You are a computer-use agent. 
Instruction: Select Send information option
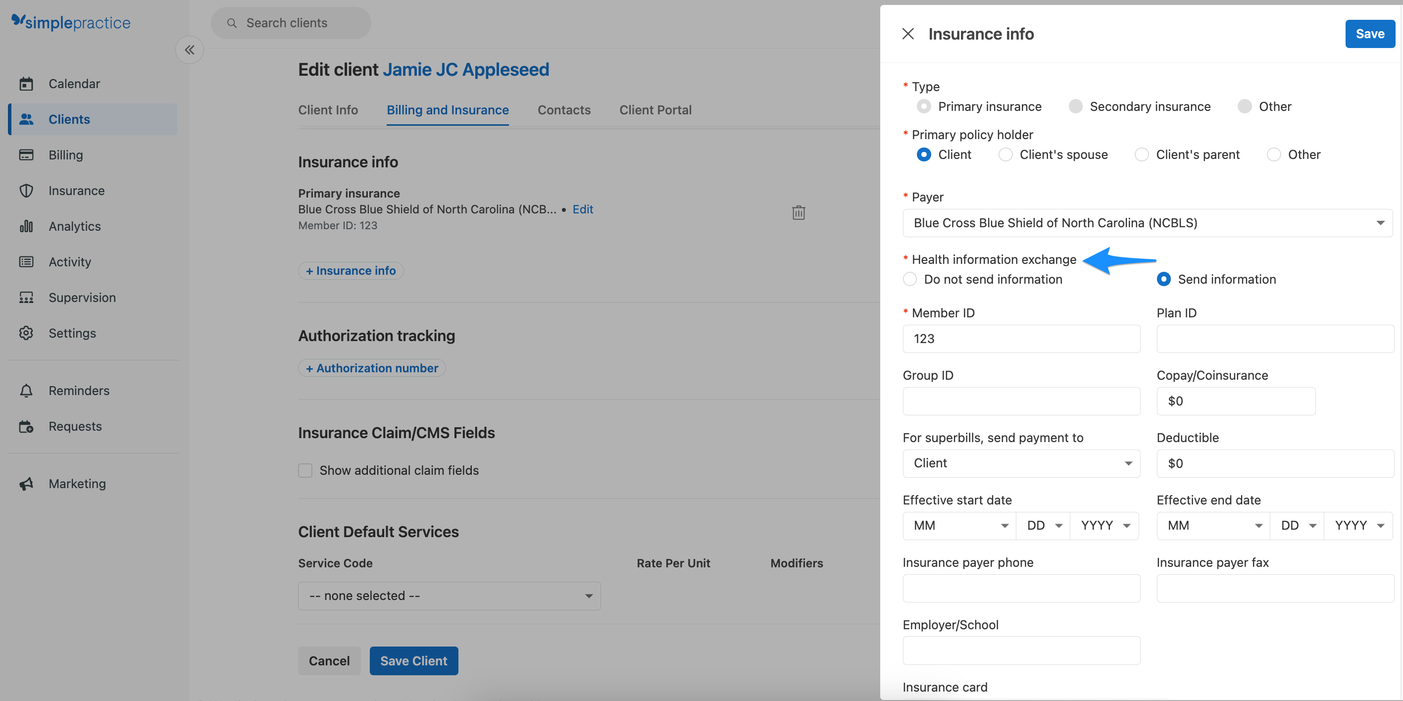(1164, 279)
